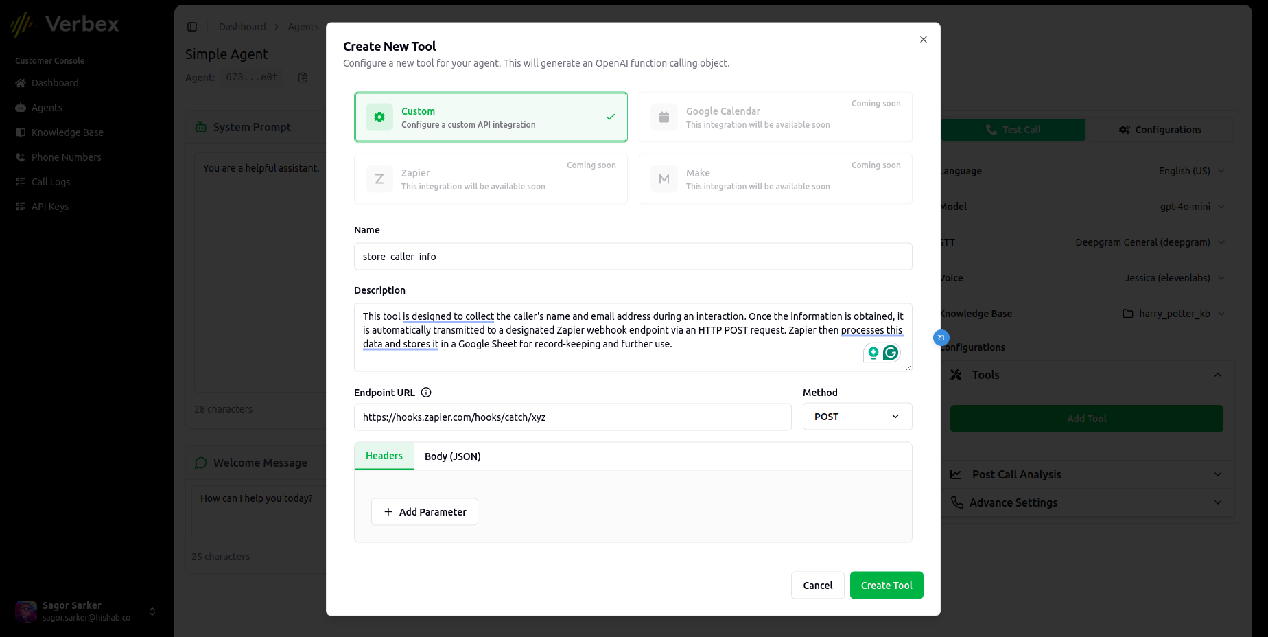1268x637 pixels.
Task: Toggle the sidebar panel icon
Action: pyautogui.click(x=192, y=27)
